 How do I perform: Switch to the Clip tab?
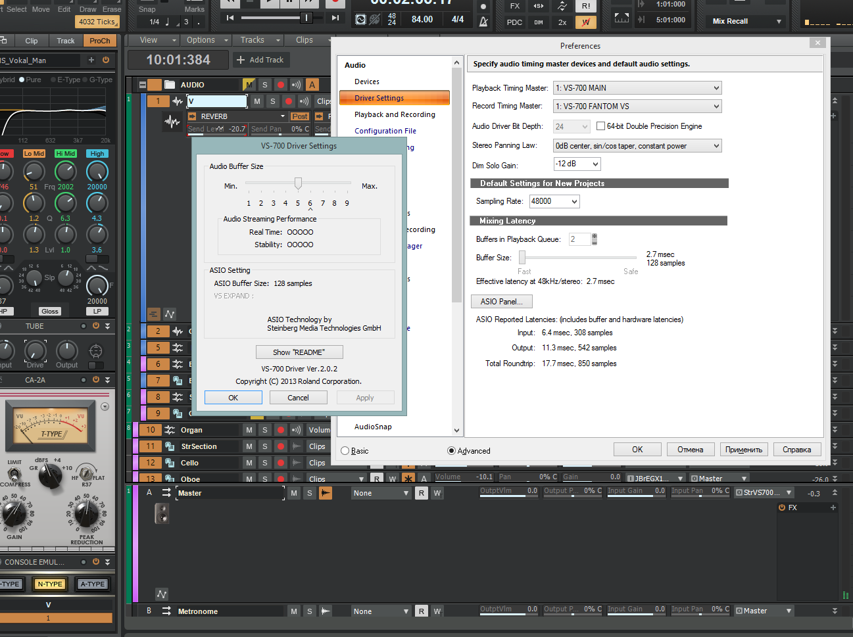[x=32, y=41]
